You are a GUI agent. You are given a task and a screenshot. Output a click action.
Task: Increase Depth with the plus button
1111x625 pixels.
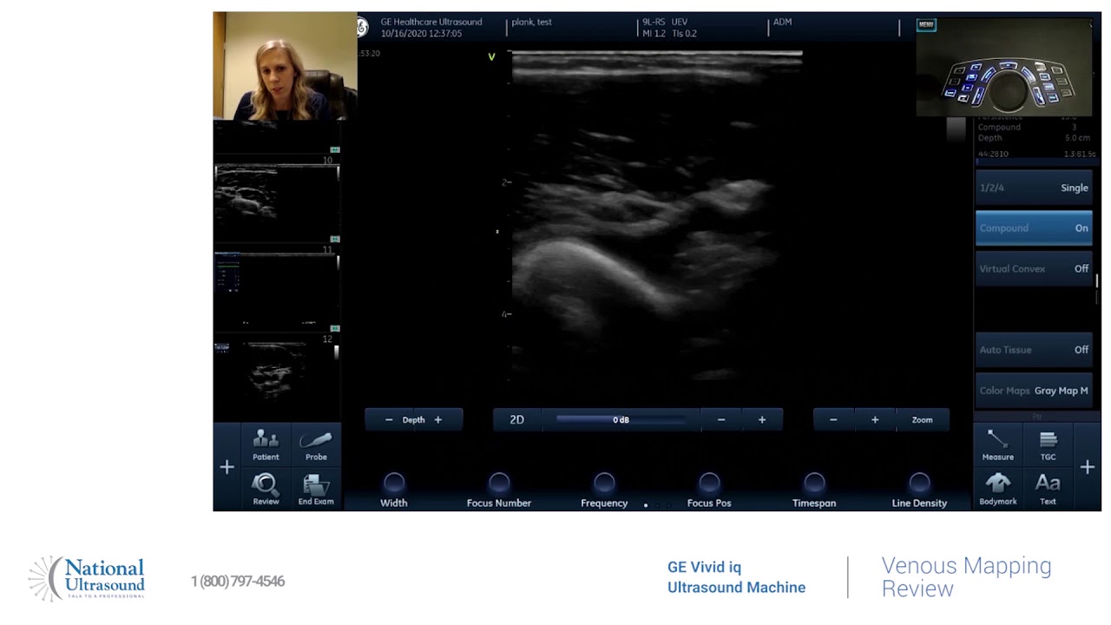pyautogui.click(x=437, y=420)
